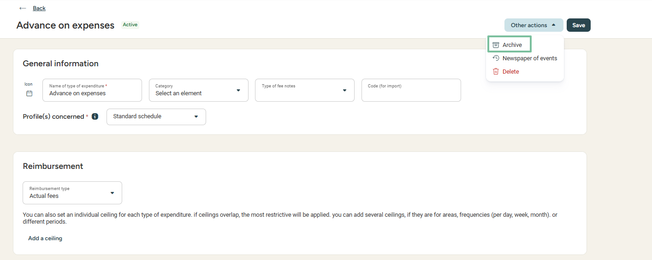
Task: Collapse the Other actions caret arrow
Action: [554, 25]
